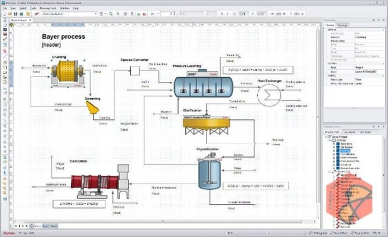Viewport: 388px width, 237px height.
Task: Click the Save icon in the toolbar
Action: pyautogui.click(x=16, y=14)
